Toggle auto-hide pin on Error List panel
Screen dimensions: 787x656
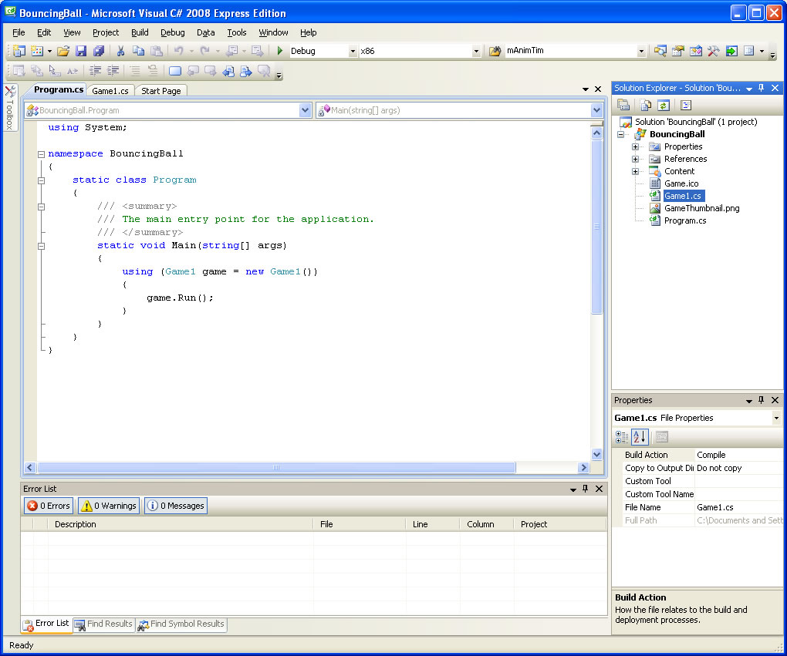click(585, 489)
